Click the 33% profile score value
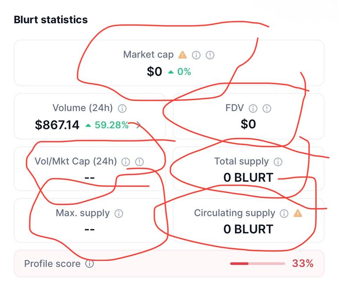 tap(303, 264)
